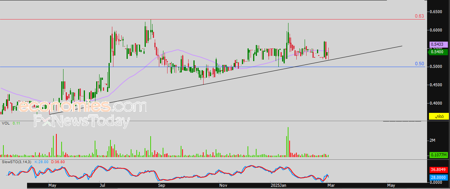Click the economies.com watermark
The height and width of the screenshot is (189, 450).
point(82,107)
